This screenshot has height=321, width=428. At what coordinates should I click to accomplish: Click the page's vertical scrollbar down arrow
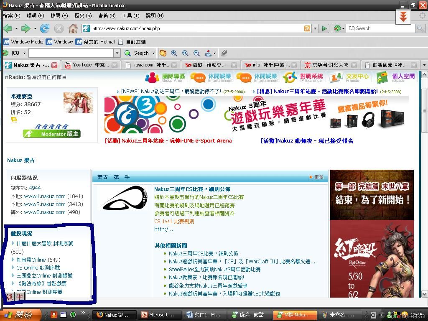pos(424,294)
